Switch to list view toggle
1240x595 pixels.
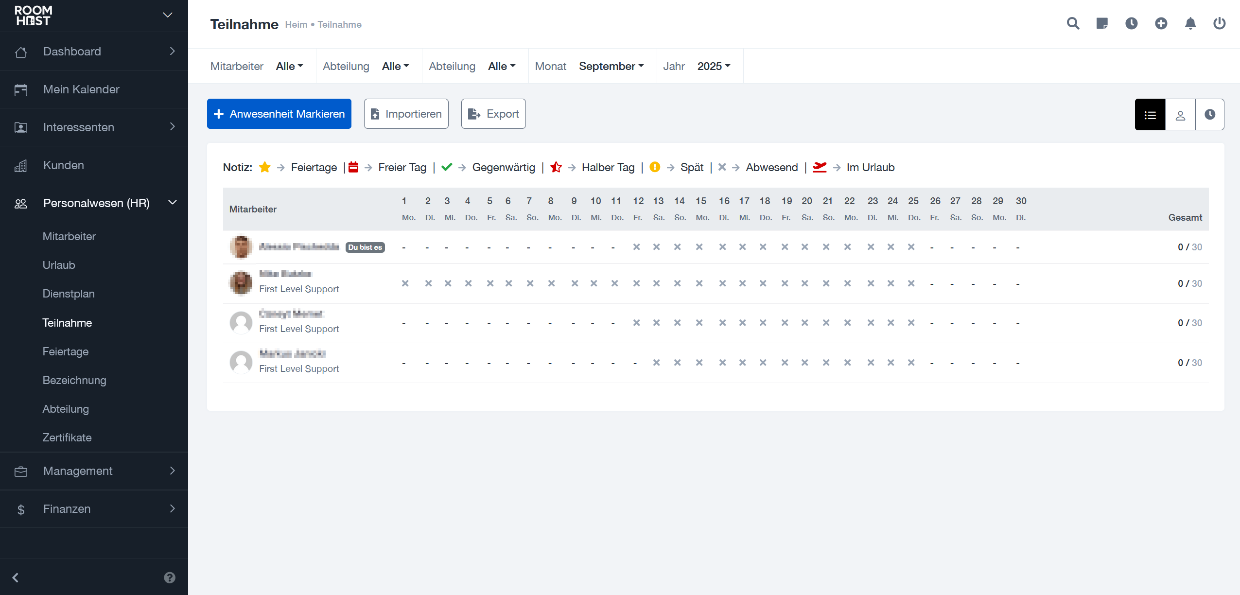[1150, 115]
